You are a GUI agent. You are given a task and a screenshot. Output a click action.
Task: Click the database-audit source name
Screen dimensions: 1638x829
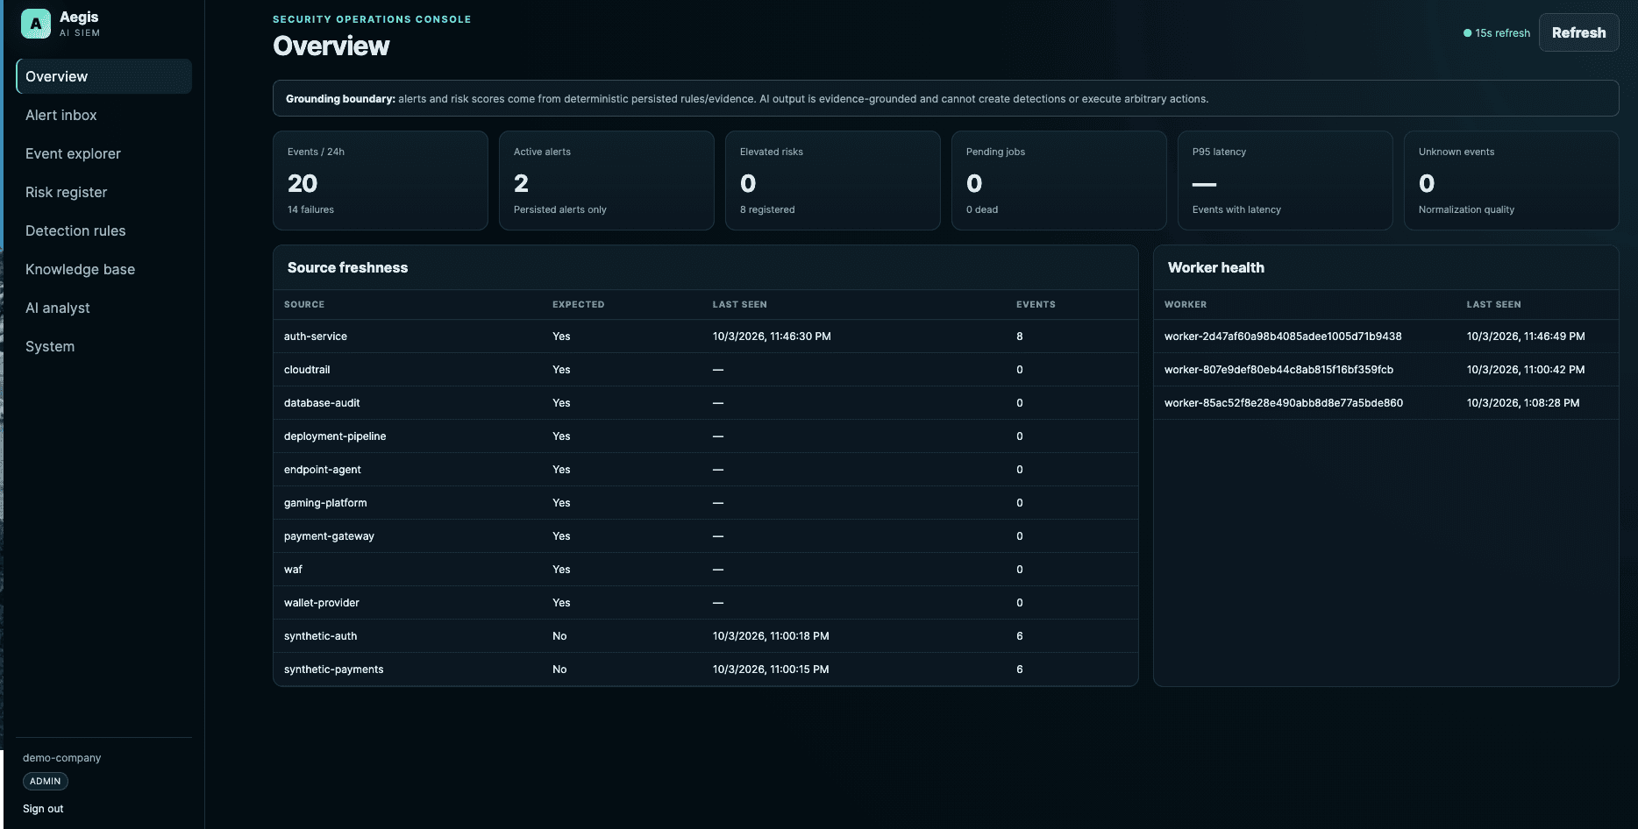[x=322, y=403]
